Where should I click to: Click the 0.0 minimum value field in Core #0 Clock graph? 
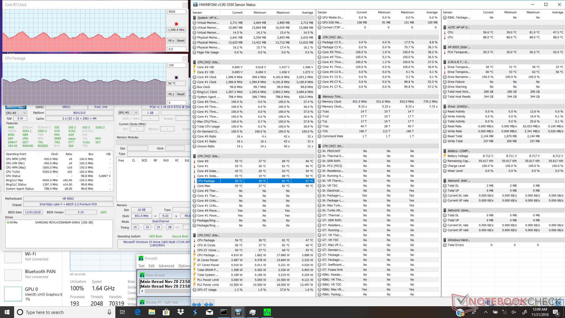[x=177, y=49]
